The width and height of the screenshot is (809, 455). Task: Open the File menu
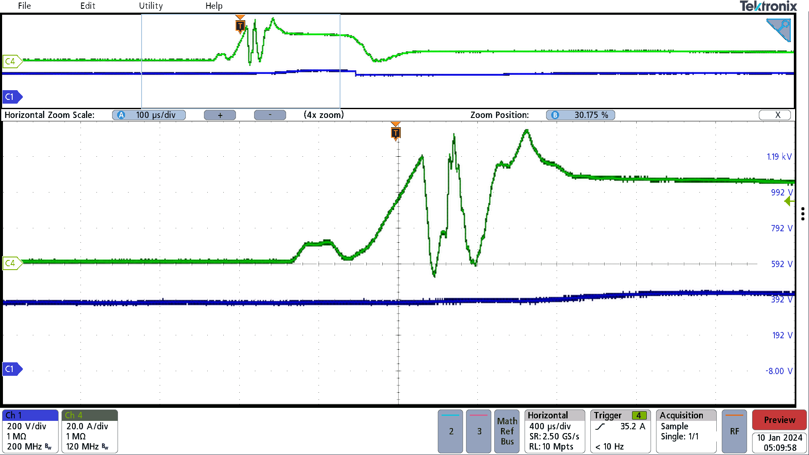pyautogui.click(x=24, y=6)
